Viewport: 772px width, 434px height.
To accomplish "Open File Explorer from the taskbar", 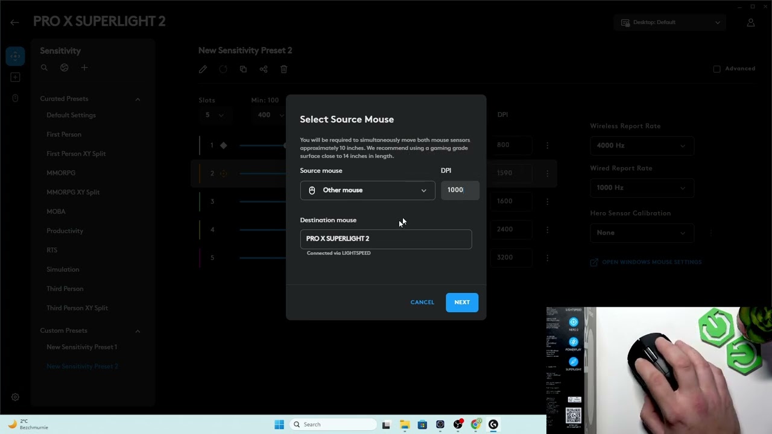I will [405, 424].
